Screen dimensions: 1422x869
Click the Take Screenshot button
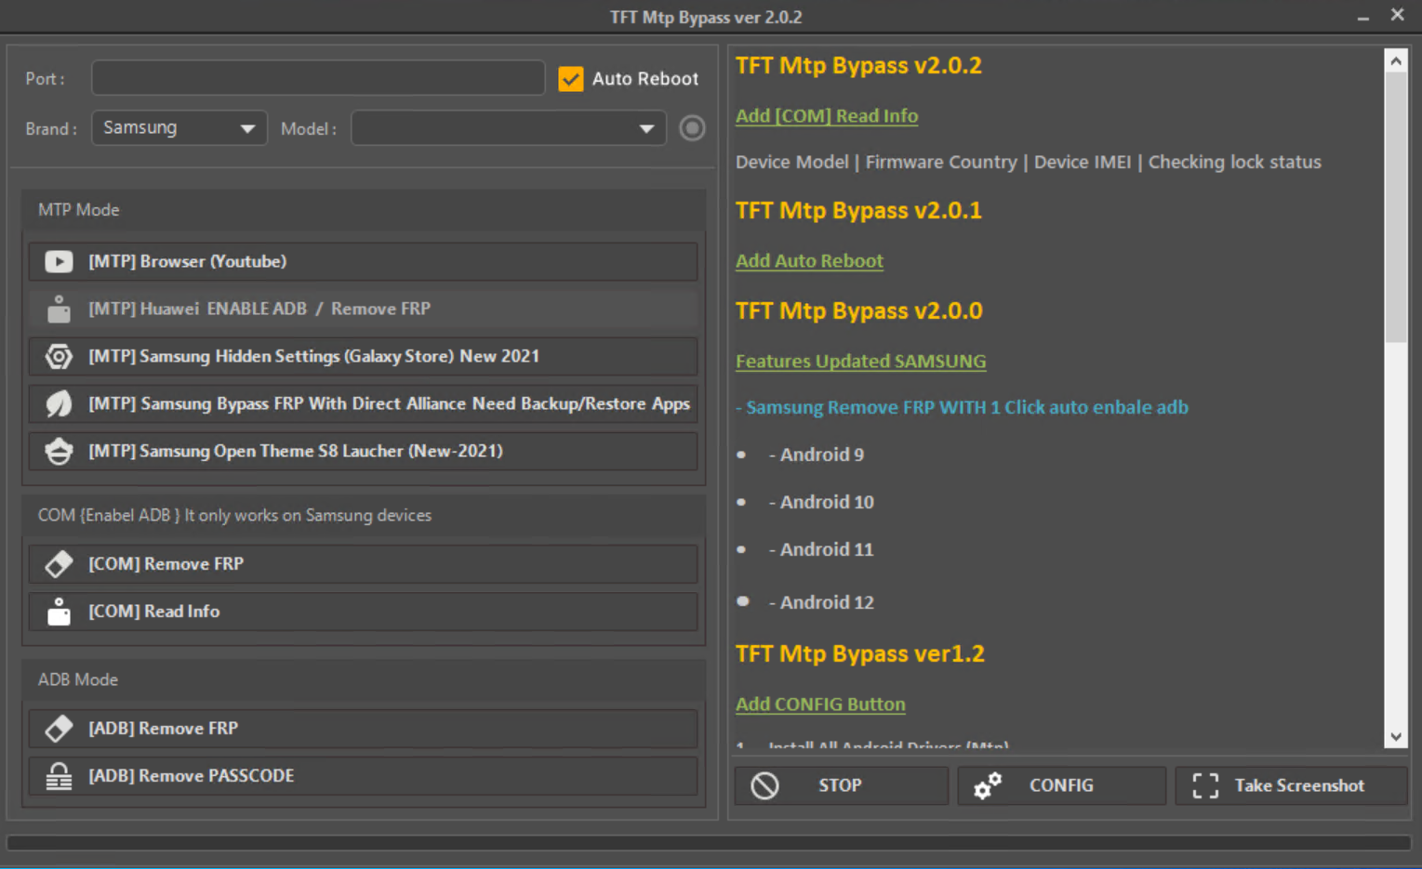(1292, 785)
